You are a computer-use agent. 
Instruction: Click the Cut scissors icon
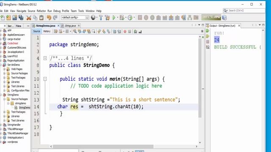click(x=29, y=18)
